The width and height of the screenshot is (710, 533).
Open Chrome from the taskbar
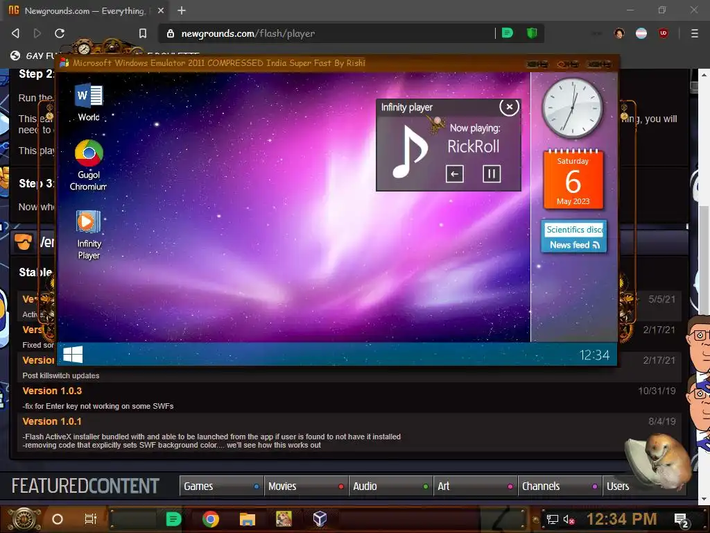[211, 518]
